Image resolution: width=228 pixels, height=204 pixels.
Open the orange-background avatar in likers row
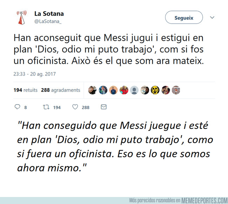click(113, 90)
